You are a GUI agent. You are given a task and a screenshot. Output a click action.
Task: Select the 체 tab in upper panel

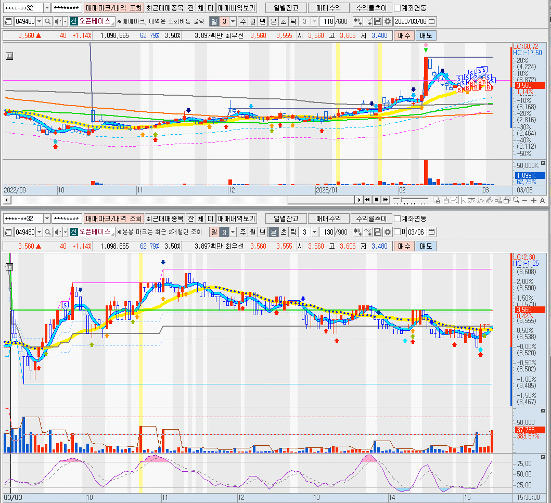[201, 8]
